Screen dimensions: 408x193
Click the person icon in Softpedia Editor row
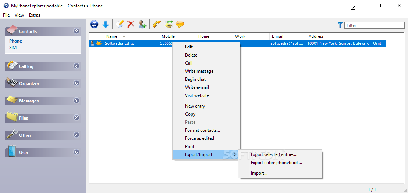pos(92,43)
